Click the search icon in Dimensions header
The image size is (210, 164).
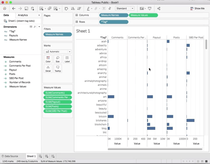pos(35,27)
